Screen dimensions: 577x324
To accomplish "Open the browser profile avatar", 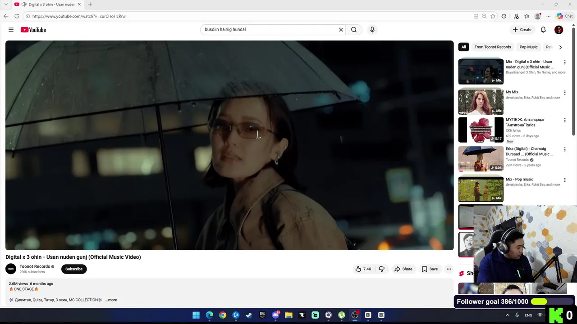I will coord(537,16).
